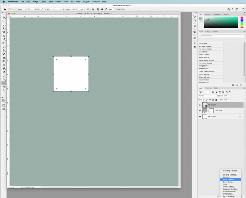Select the Pen tool
This screenshot has width=246, height=198.
click(4, 72)
